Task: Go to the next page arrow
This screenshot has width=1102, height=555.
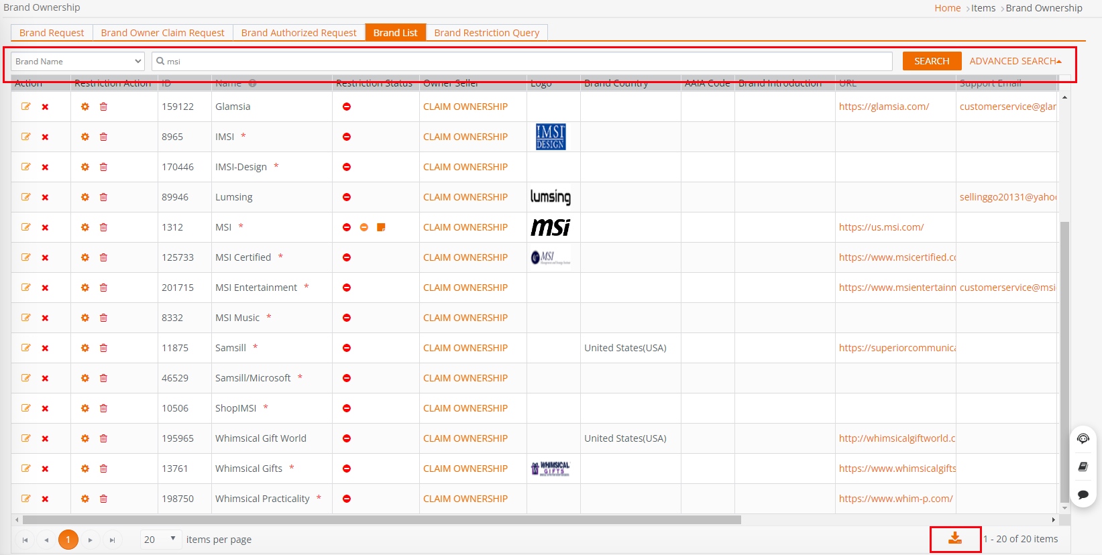Action: coord(90,540)
